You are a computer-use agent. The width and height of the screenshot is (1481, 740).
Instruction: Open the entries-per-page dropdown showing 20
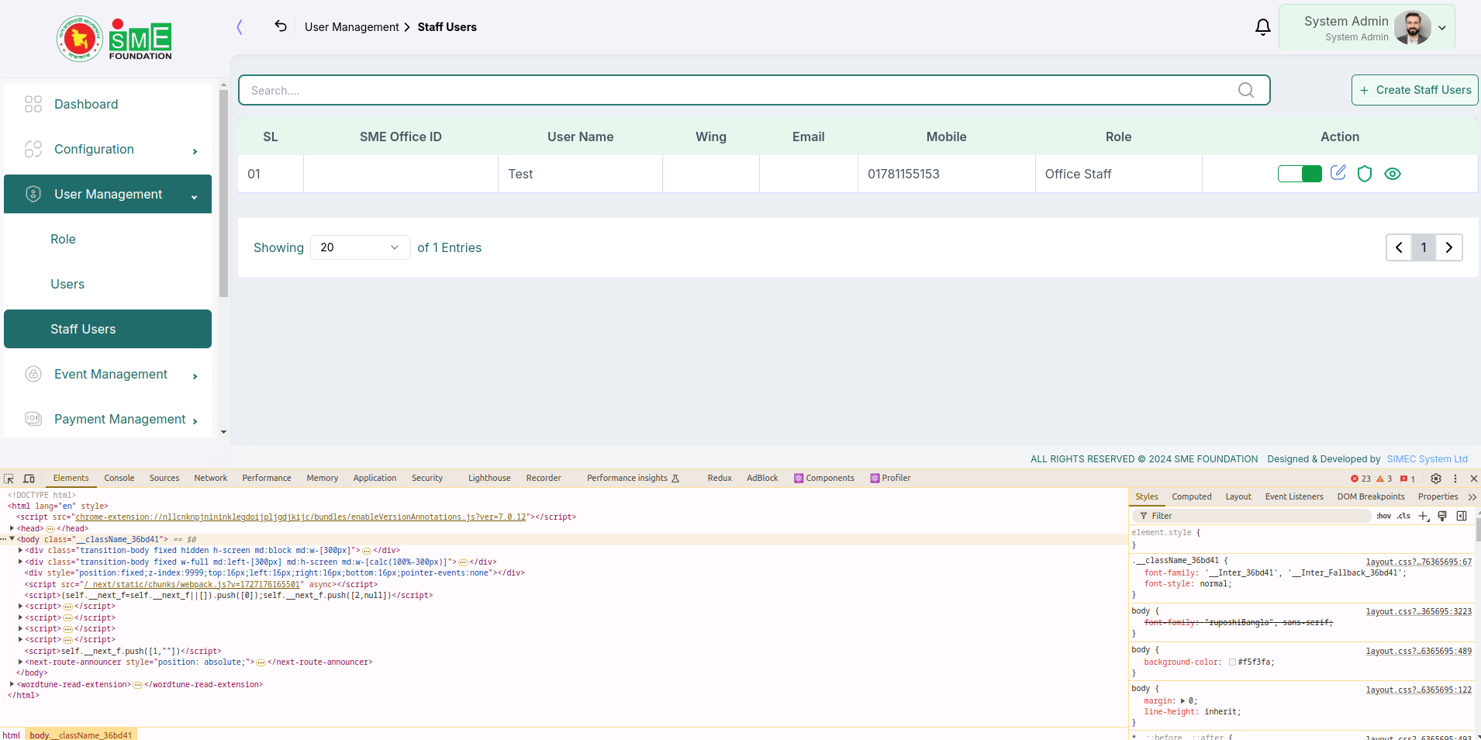[x=360, y=247]
